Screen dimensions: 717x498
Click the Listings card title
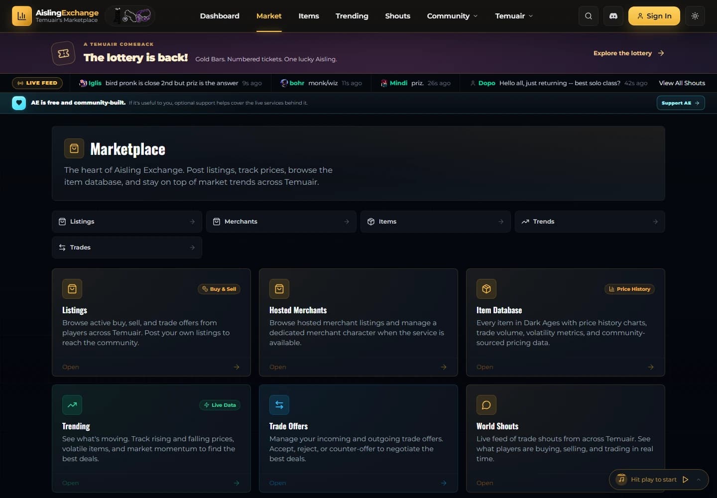pyautogui.click(x=75, y=310)
